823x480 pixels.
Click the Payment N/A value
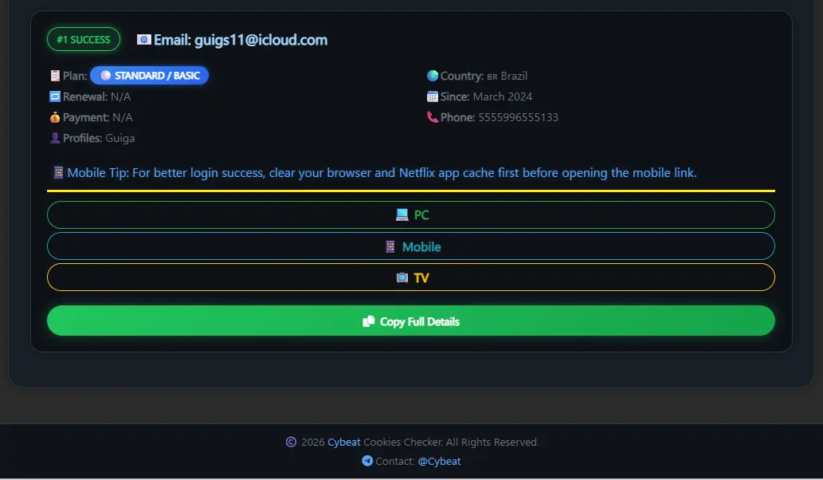tap(123, 117)
